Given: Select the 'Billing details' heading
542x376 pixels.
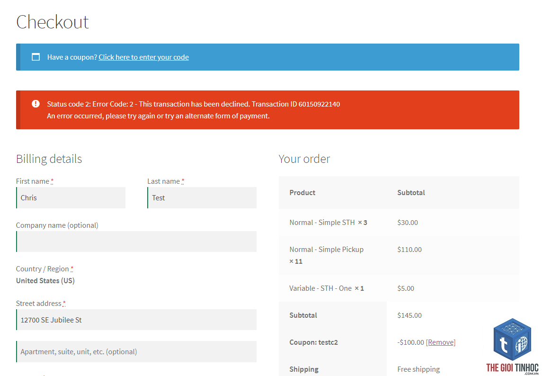Looking at the screenshot, I should click(x=49, y=159).
